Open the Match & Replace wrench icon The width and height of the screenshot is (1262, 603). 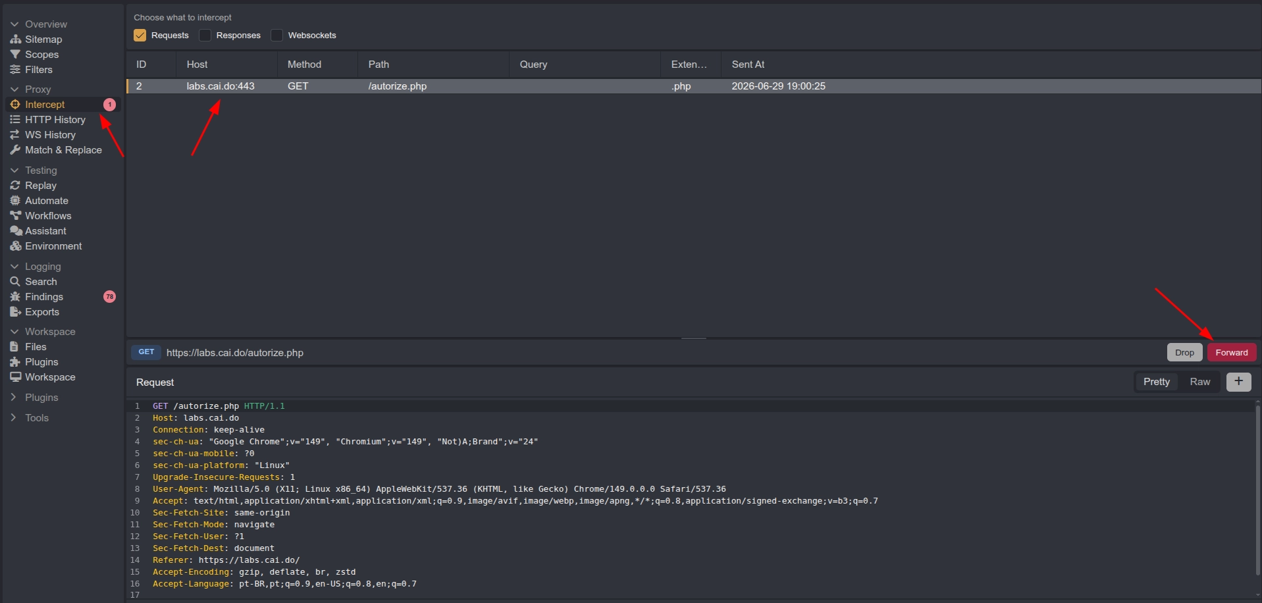click(15, 150)
